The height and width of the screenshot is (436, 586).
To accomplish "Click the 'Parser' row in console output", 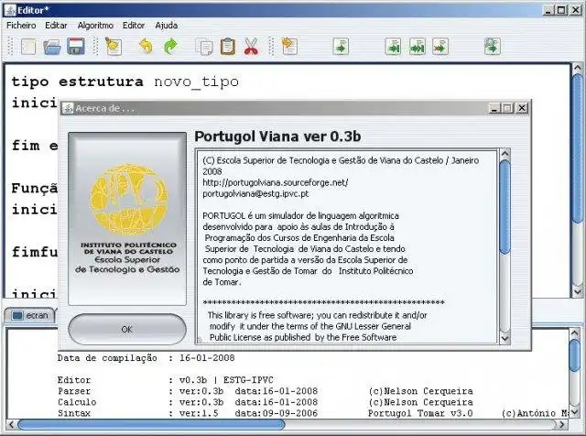I will click(x=265, y=391).
